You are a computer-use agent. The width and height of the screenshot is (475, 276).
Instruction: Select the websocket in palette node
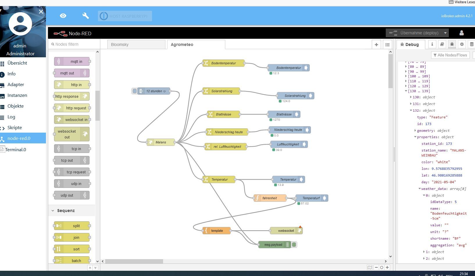click(72, 120)
